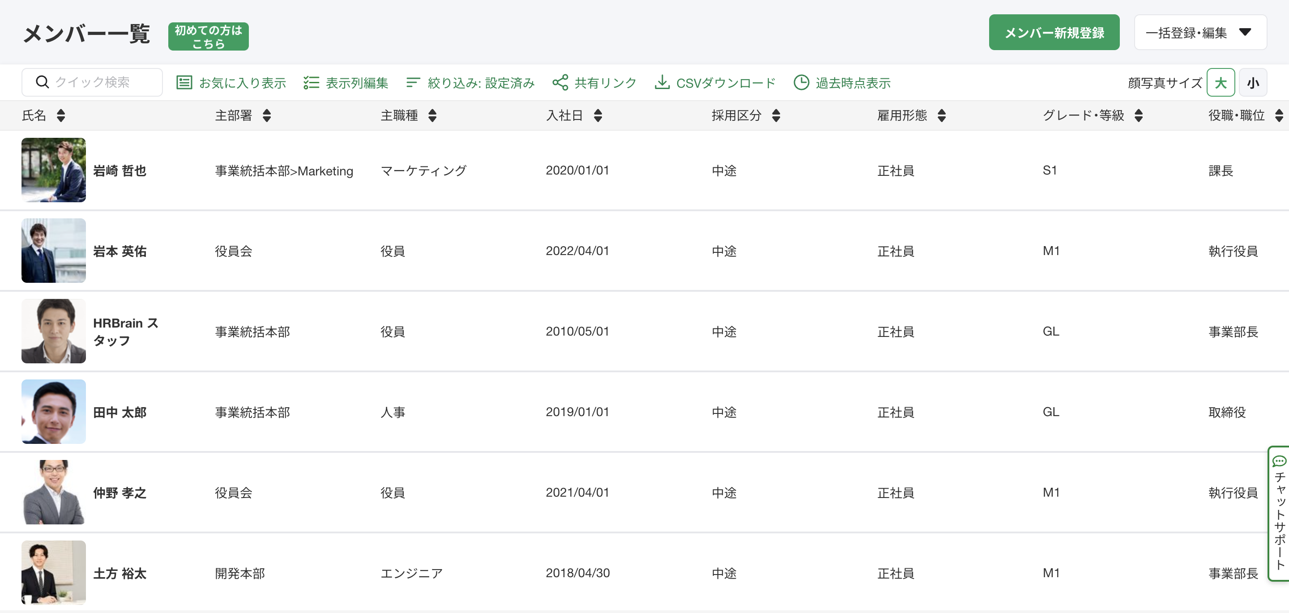Click the お気に入り表示 list icon
The image size is (1289, 613).
tap(184, 83)
